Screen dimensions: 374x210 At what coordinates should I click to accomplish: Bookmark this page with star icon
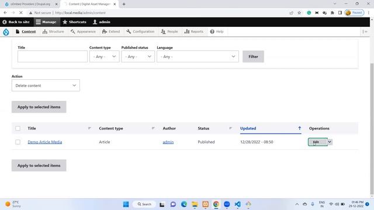pos(299,13)
